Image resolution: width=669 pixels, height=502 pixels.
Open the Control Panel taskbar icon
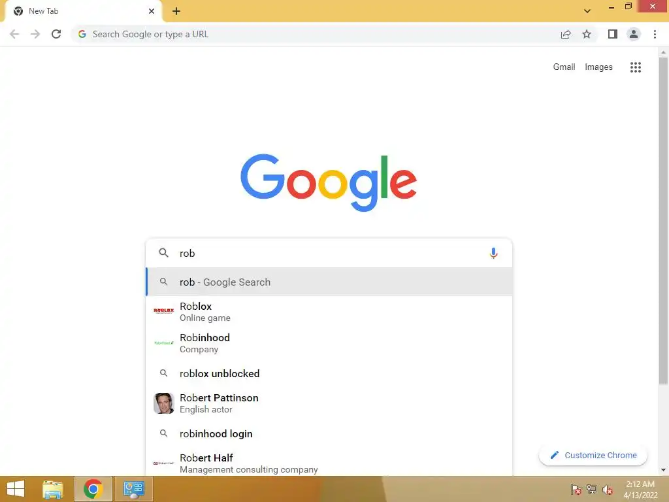[133, 489]
